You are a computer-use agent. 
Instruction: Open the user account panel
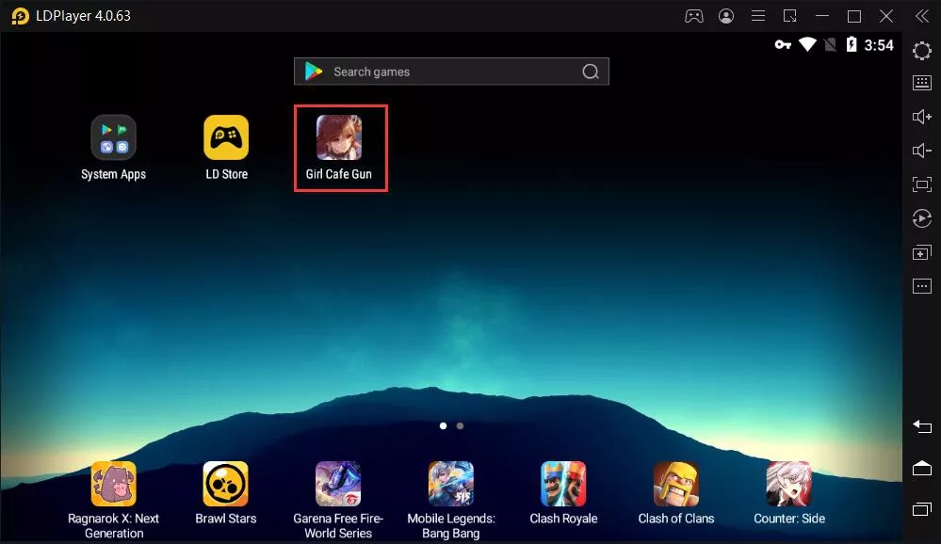[x=725, y=15]
